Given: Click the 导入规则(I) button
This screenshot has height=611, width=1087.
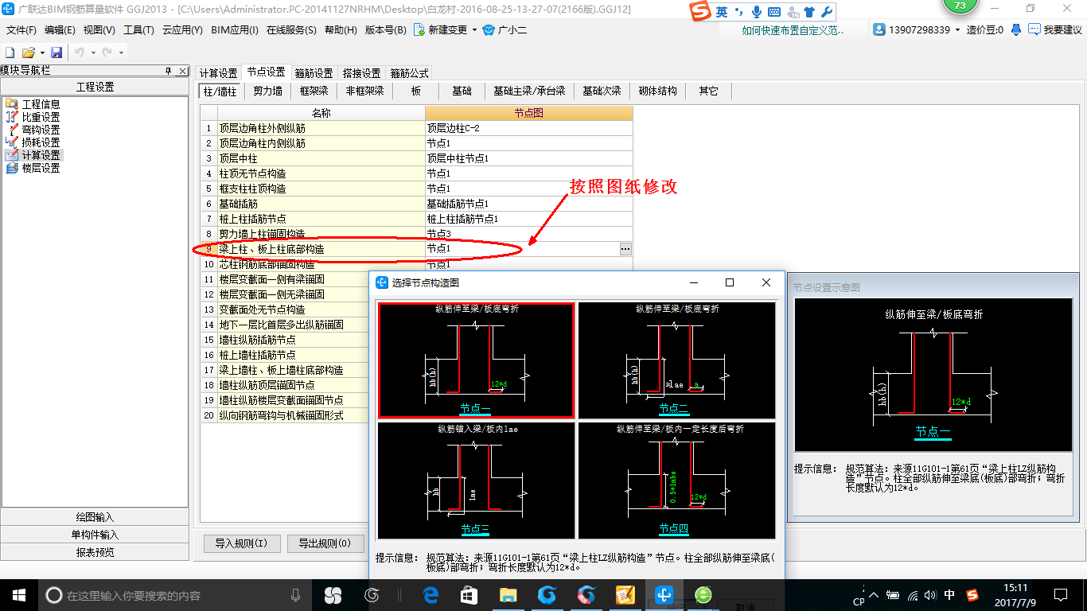Looking at the screenshot, I should click(x=242, y=544).
